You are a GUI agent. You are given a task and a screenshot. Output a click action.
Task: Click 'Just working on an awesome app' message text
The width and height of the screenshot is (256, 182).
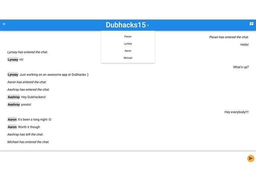click(x=54, y=74)
